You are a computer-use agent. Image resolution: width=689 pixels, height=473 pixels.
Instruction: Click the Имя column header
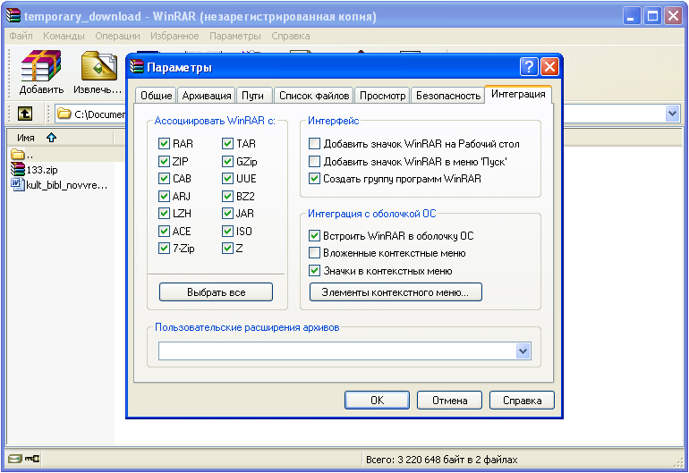pyautogui.click(x=60, y=138)
